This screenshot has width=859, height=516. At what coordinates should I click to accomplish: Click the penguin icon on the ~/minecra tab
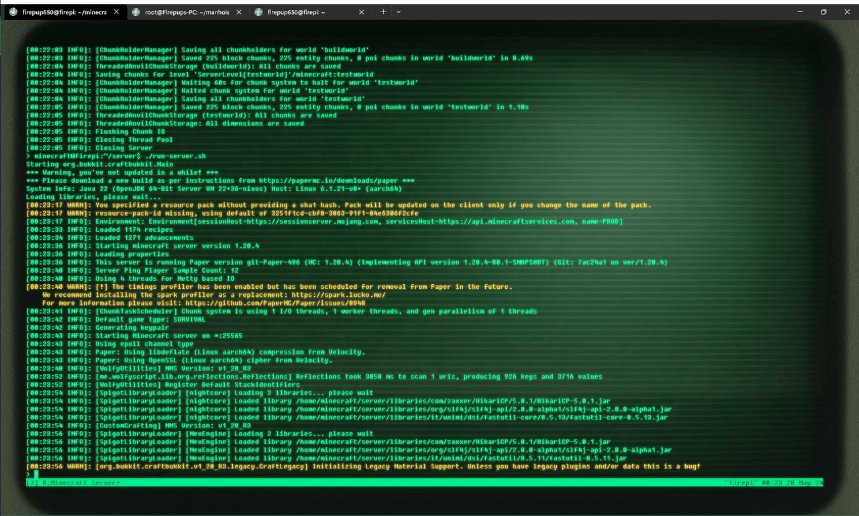coord(13,12)
